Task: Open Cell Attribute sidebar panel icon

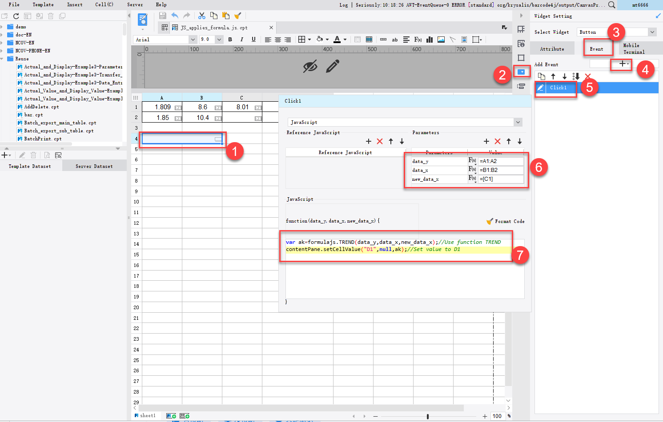Action: point(521,44)
